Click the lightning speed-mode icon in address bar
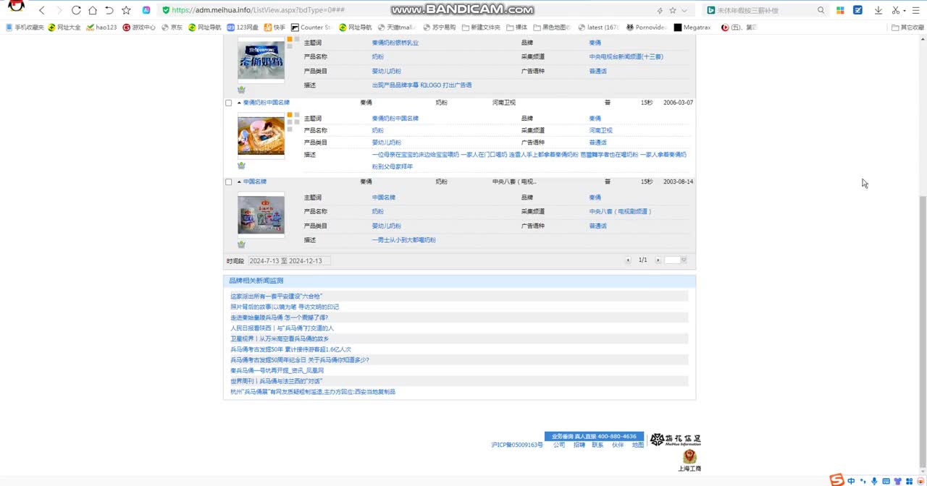 [x=660, y=10]
